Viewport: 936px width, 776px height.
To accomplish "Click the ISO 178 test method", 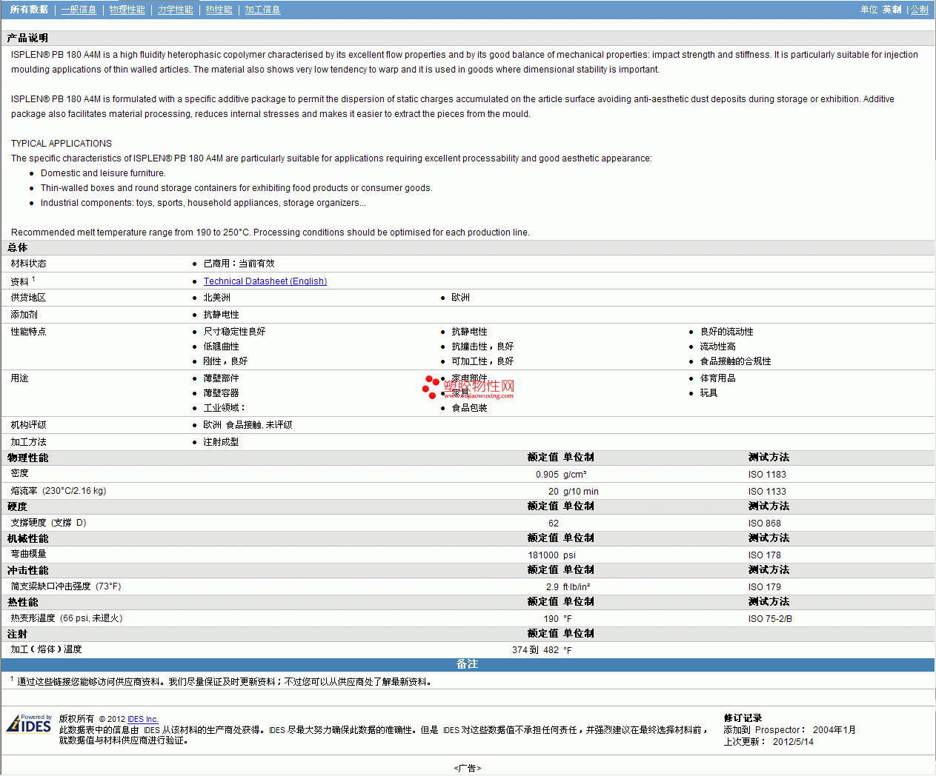I will [x=764, y=555].
